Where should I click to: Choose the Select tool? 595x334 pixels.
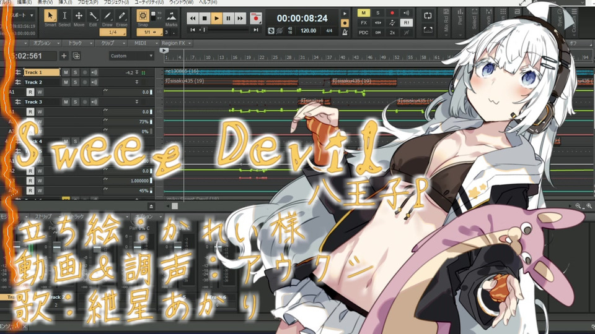click(x=64, y=16)
